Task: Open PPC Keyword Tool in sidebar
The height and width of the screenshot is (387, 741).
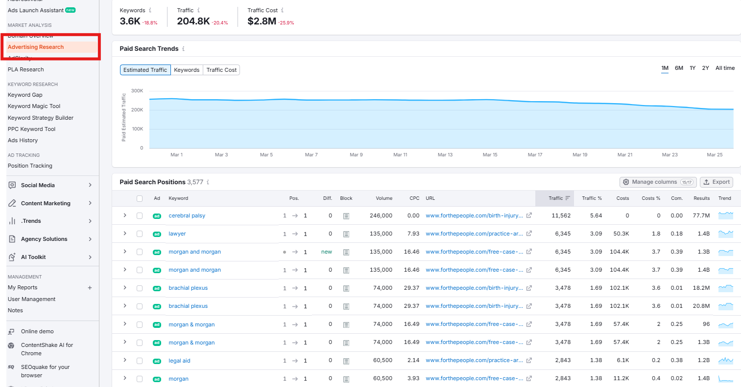Action: click(x=32, y=129)
